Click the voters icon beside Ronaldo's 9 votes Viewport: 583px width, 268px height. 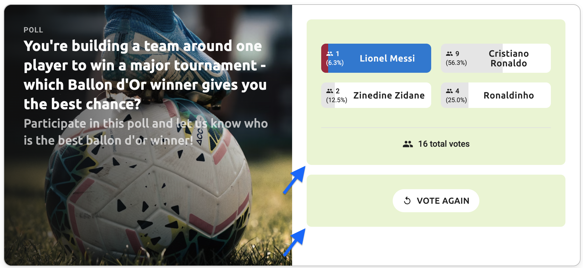click(x=449, y=54)
